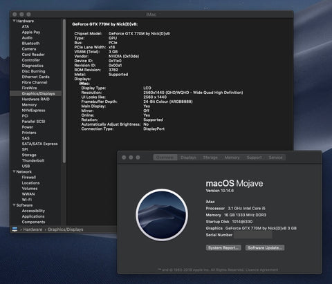The width and height of the screenshot is (332, 284).
Task: Select ATA in the Hardware list
Action: [x=26, y=26]
